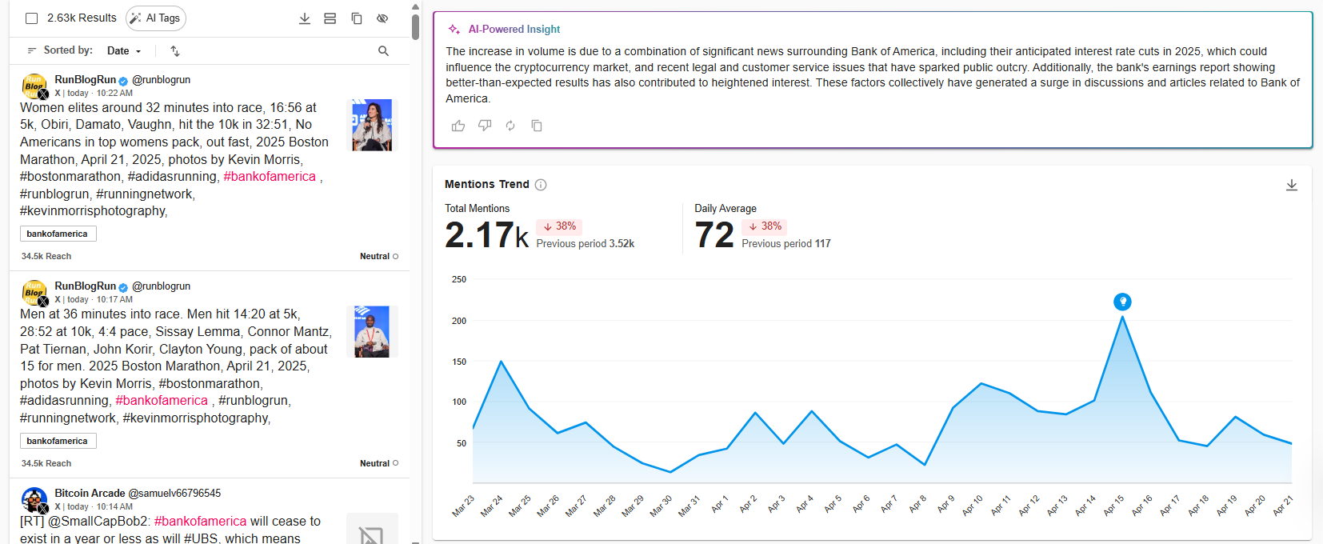Select bankofamerica tag on 10:17 AM post

tap(58, 441)
